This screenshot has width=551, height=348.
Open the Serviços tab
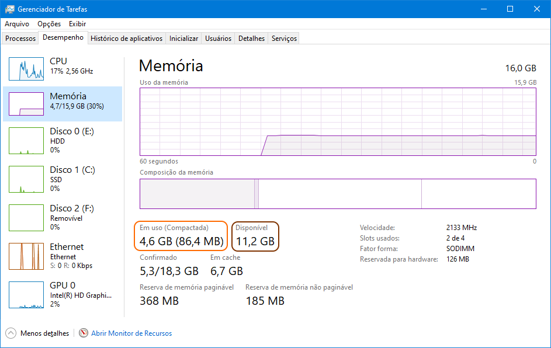tap(285, 39)
